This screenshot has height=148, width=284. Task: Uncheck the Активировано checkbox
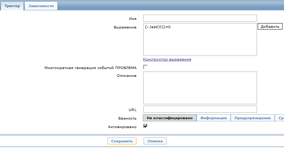145,126
